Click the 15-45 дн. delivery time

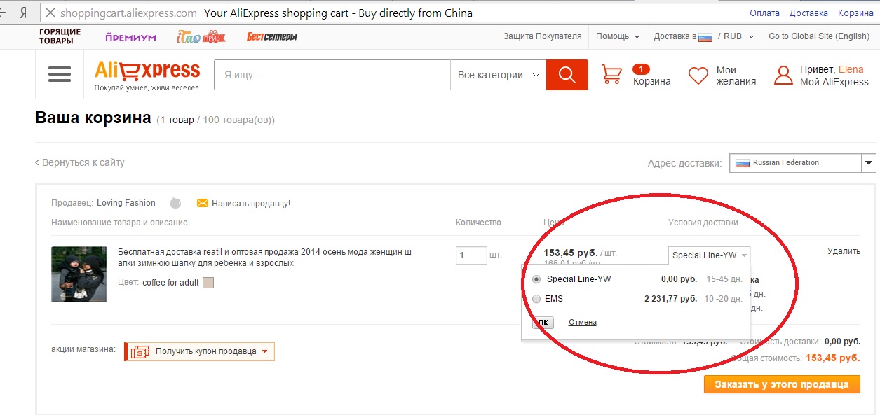point(724,279)
